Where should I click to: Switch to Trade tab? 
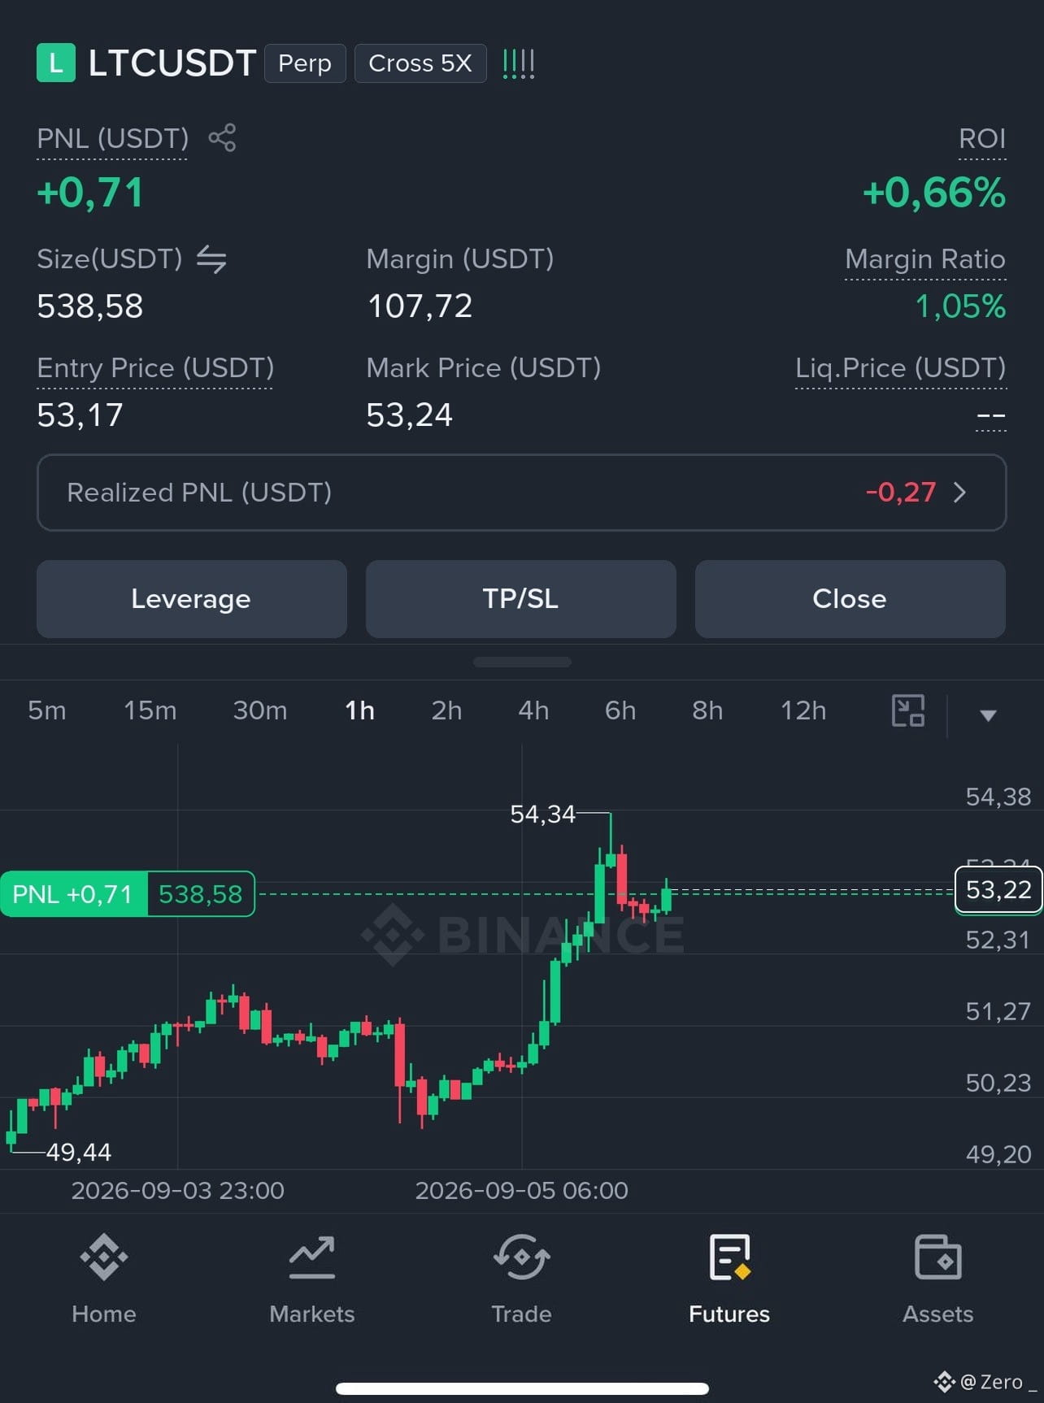521,1279
